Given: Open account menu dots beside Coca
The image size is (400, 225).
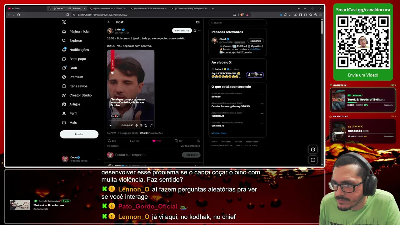Looking at the screenshot, I should [99, 159].
